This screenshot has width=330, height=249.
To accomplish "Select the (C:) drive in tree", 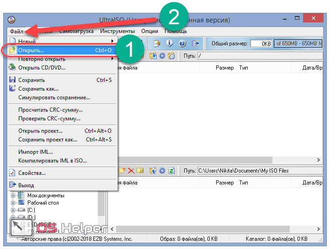I will coord(31,210).
